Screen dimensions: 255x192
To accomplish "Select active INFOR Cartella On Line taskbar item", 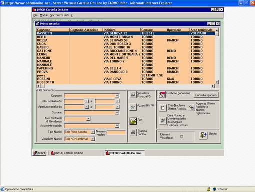I will pos(125,153).
